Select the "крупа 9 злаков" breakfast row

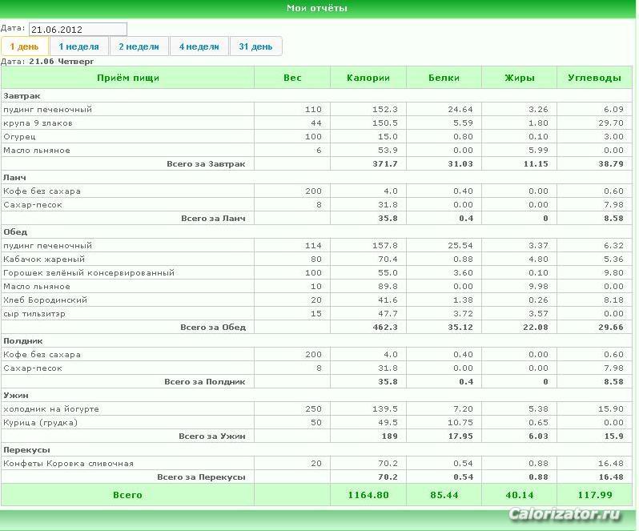(x=316, y=123)
